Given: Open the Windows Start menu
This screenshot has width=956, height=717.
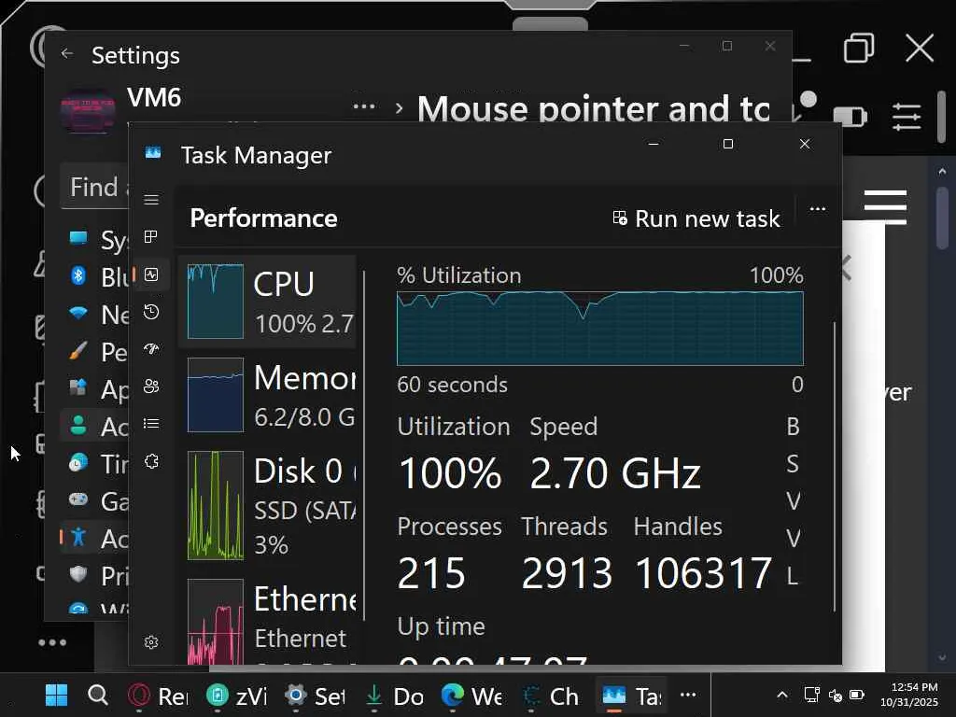Looking at the screenshot, I should coord(57,696).
